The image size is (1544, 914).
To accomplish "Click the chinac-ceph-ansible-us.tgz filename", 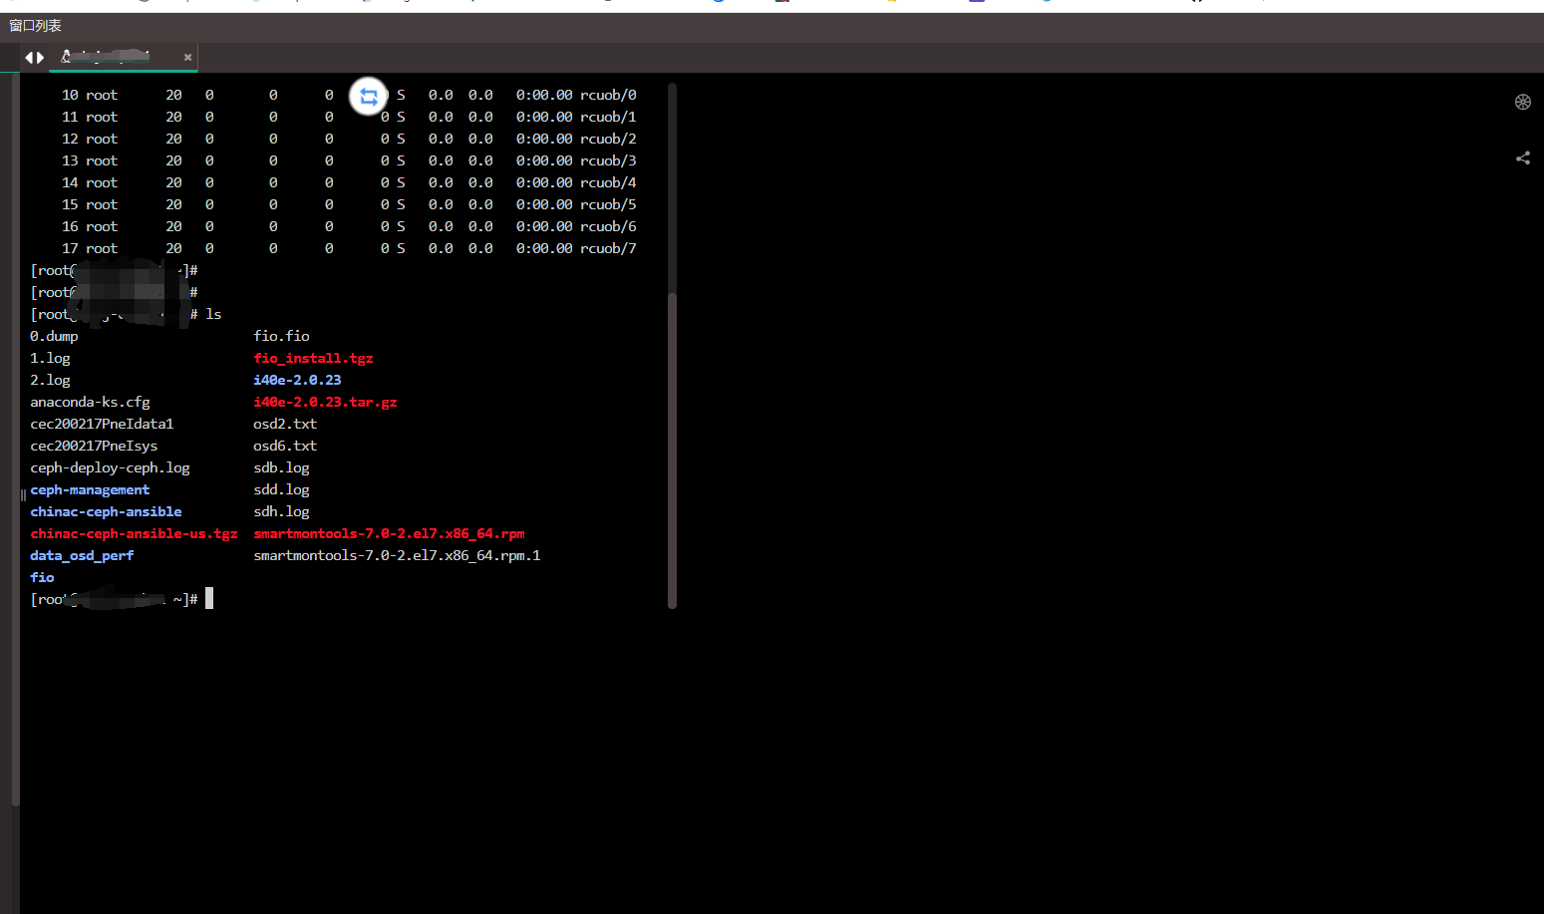I will [x=134, y=533].
